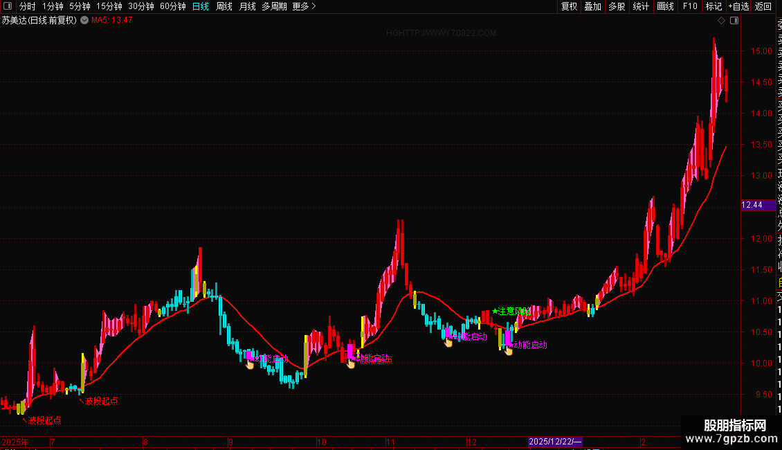Click the 10.00 price axis label
Viewport: 782px width, 450px height.
pos(761,363)
